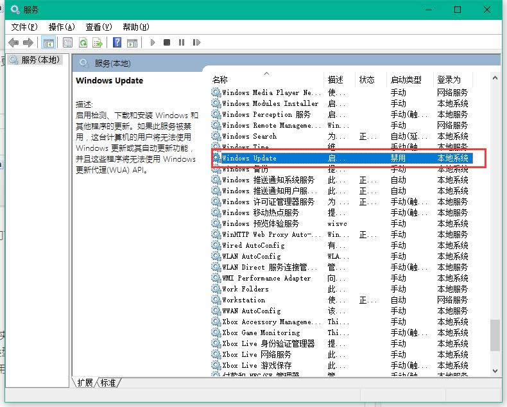Open the Properties toolbar icon
Image resolution: width=507 pixels, height=407 pixels.
pyautogui.click(x=68, y=42)
